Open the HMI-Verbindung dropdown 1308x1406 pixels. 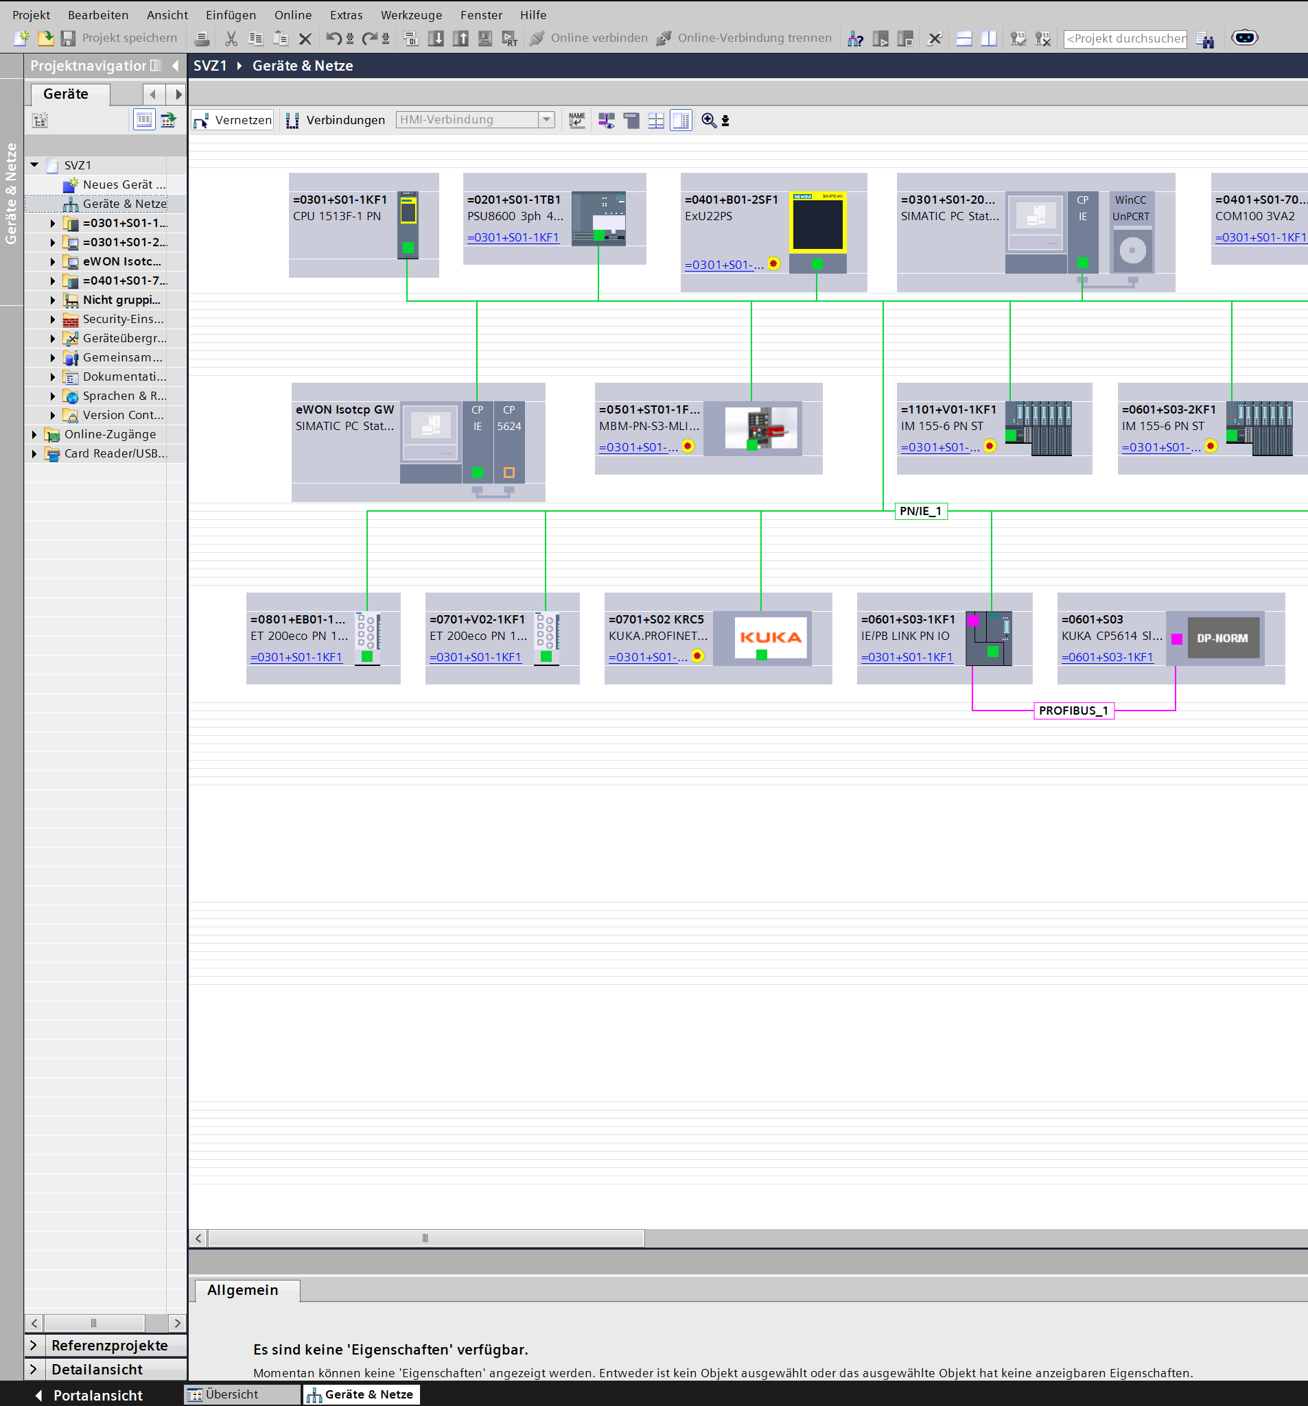point(546,119)
